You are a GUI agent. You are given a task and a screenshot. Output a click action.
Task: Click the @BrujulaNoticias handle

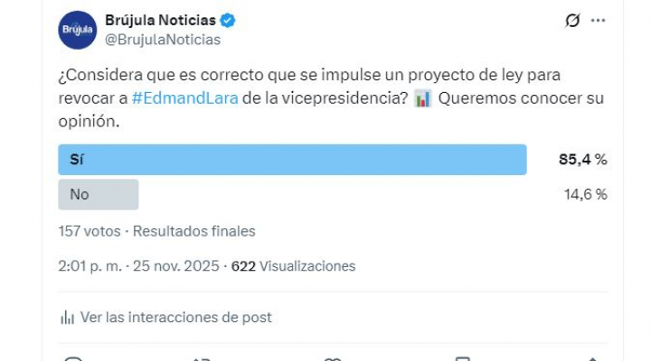163,40
